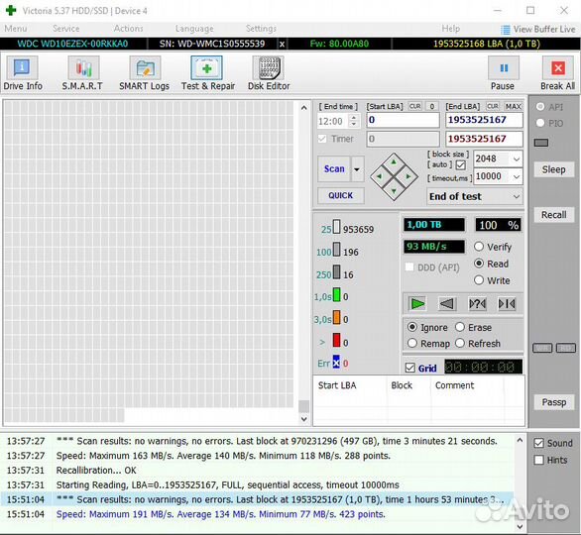Open the Scan button dropdown arrow
Viewport: 581px width, 535px height.
tap(357, 169)
